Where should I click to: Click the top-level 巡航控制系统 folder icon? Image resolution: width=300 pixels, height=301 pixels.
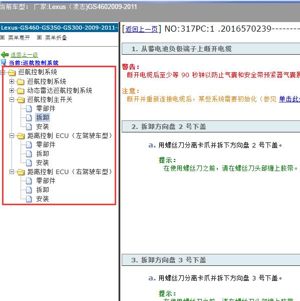[12, 72]
